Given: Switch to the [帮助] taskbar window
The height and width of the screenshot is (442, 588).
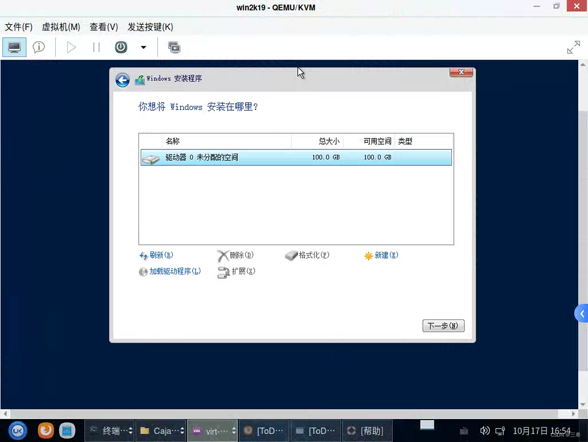Looking at the screenshot, I should (368, 430).
